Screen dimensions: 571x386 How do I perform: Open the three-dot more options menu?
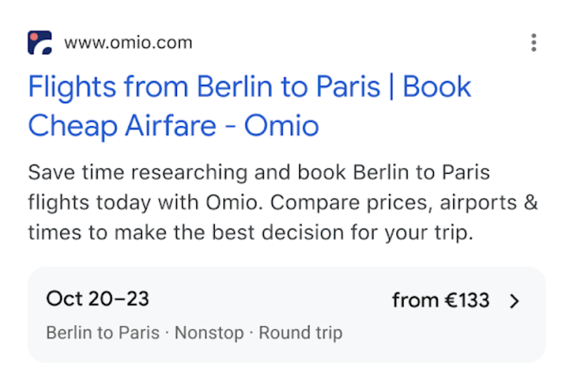tap(533, 43)
